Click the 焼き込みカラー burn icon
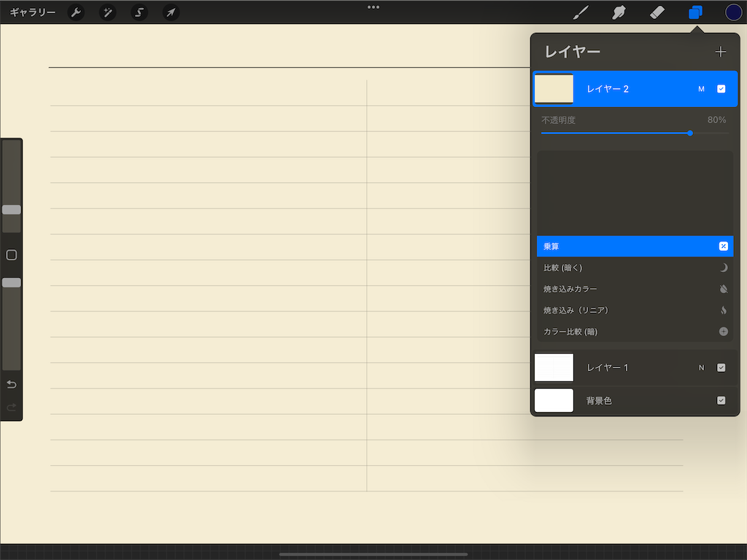Viewport: 747px width, 560px height. [x=723, y=289]
